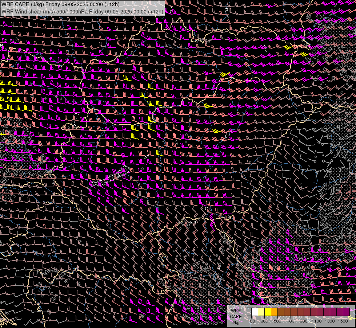Image resolution: width=356 pixels, height=328 pixels.
Task: Click the transparent first legend swatch
Action: [248, 312]
